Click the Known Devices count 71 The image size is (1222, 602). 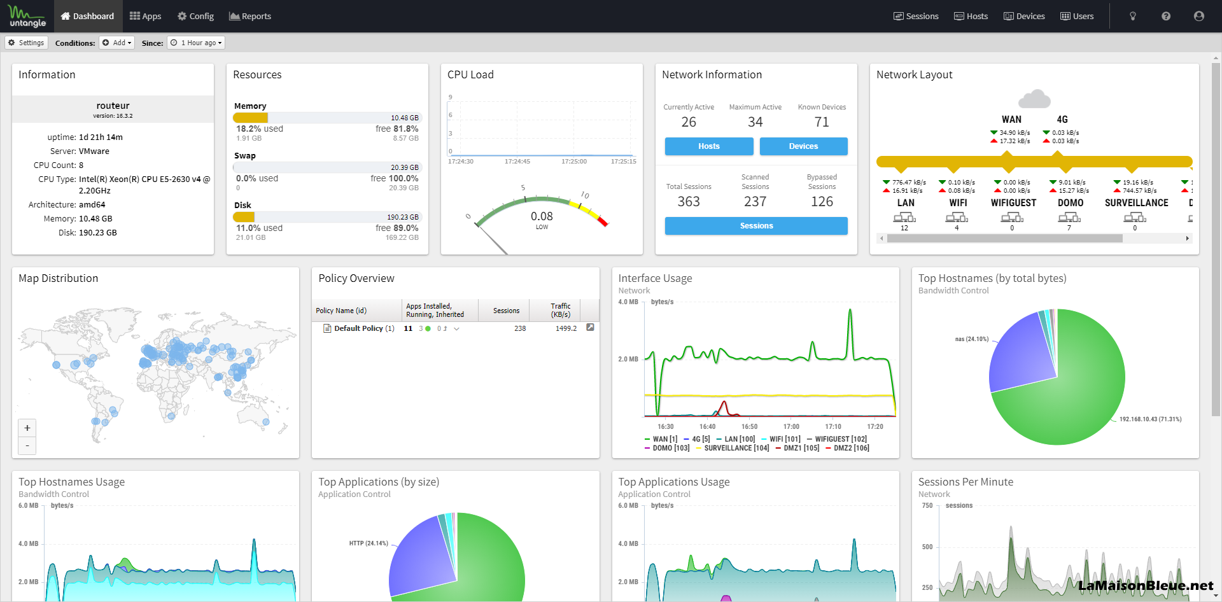point(822,122)
